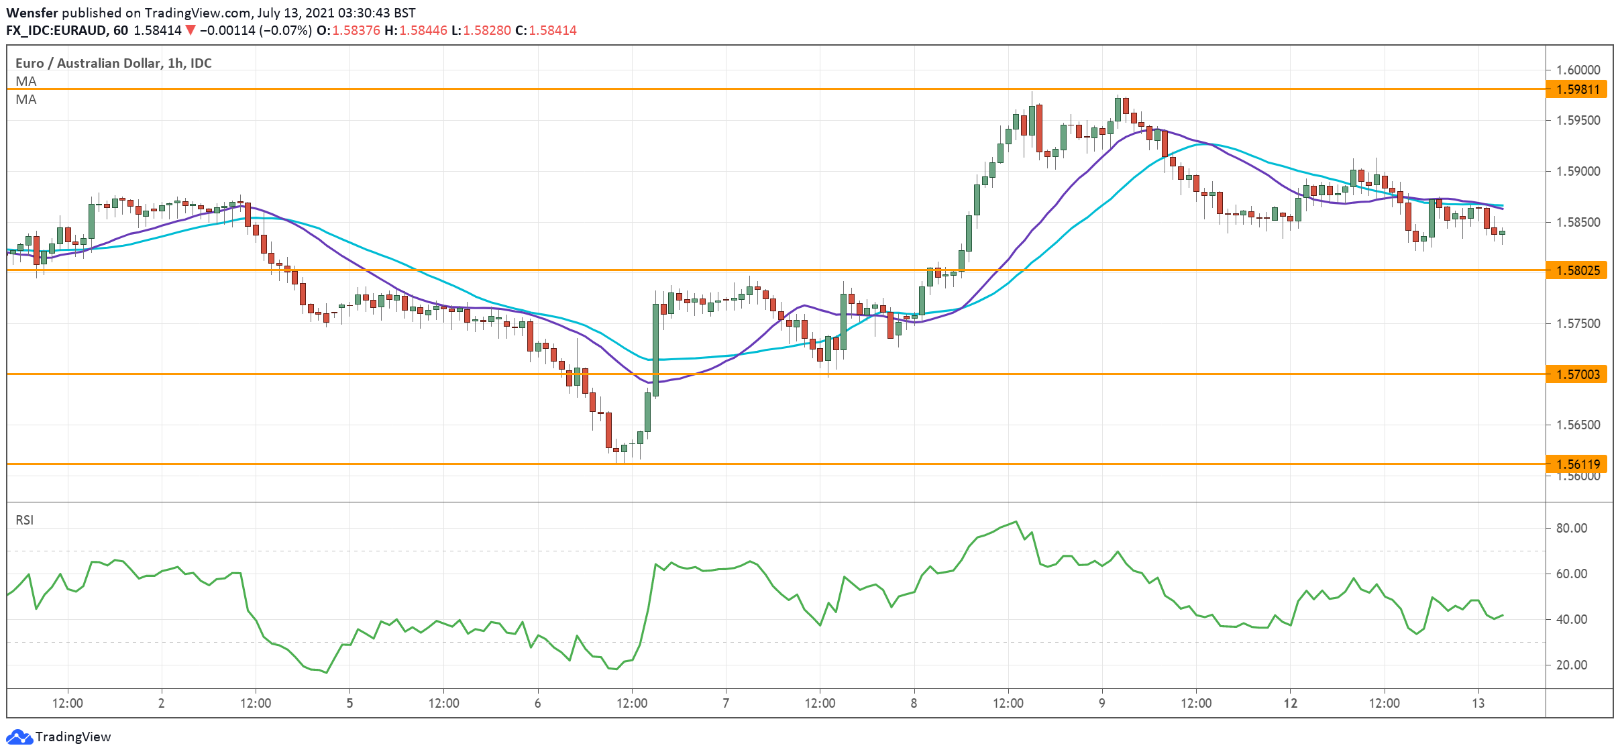Screen dimensions: 1620x756
Task: Click the 80.00 RSI scale label
Action: 1571,528
